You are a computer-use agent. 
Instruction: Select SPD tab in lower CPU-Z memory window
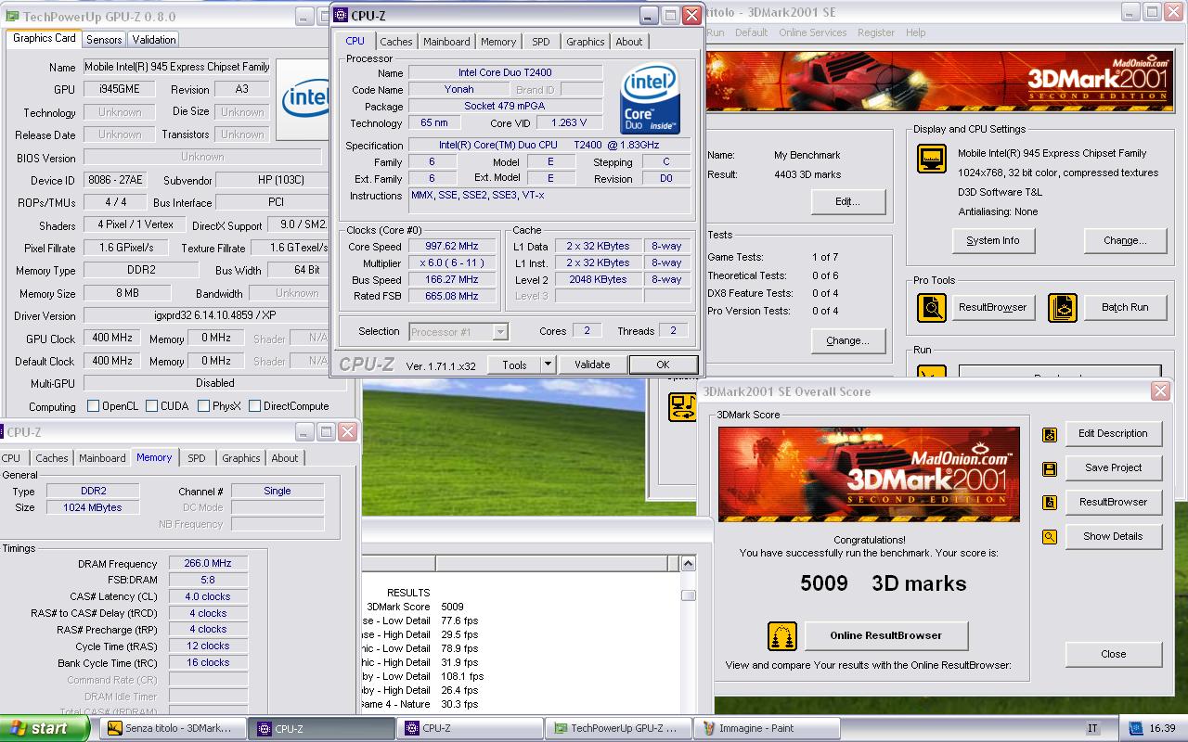pyautogui.click(x=197, y=458)
